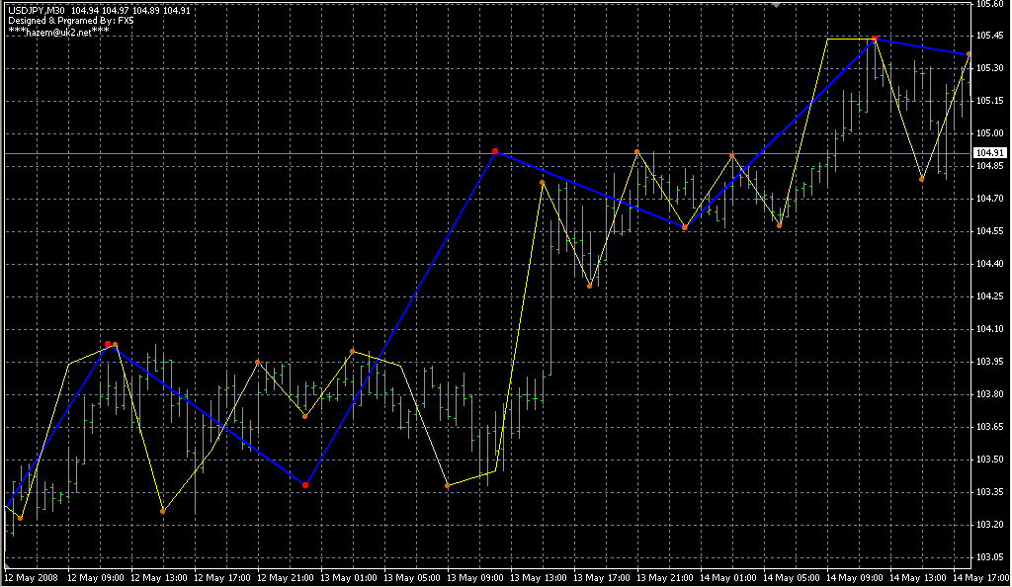Select the red low marker near 103.40
Viewport: 1012px width, 587px height.
[304, 485]
